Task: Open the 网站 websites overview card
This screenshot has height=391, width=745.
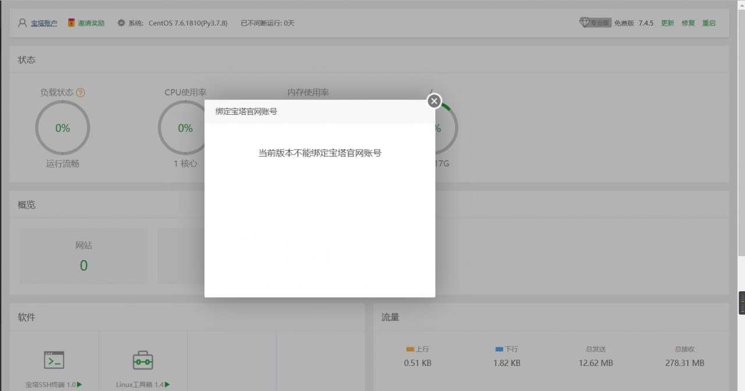Action: point(83,256)
